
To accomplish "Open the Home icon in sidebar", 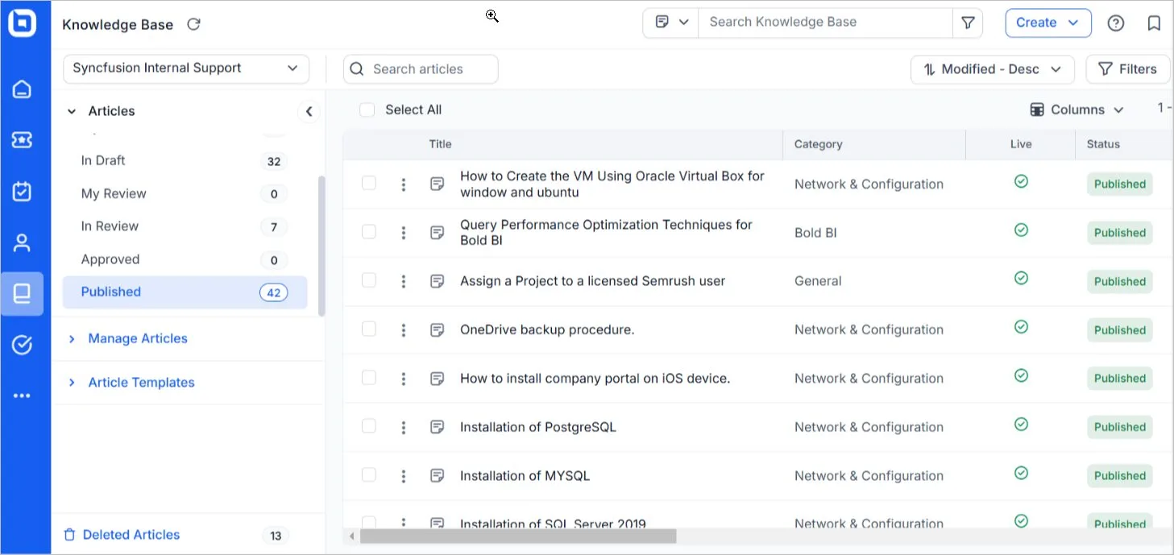I will 22,89.
